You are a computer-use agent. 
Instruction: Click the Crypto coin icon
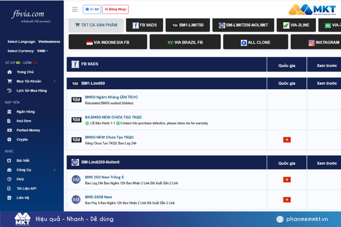click(9, 140)
